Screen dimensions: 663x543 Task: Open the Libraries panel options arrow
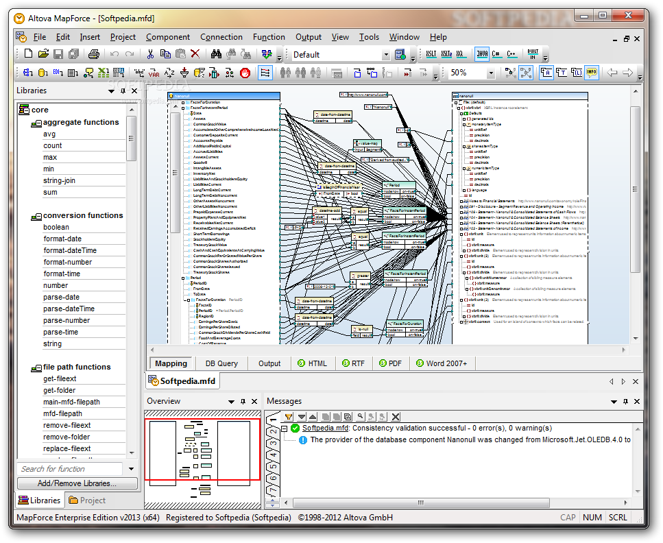click(111, 91)
